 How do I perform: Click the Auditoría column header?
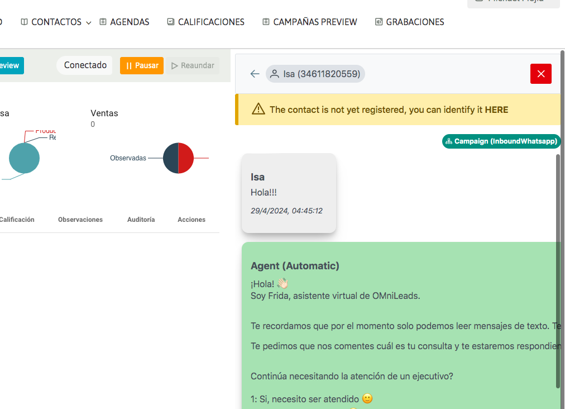[x=141, y=220]
